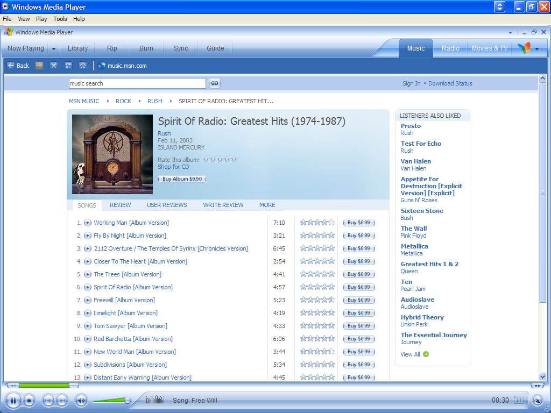Stop page loading with the X icon

53,66
